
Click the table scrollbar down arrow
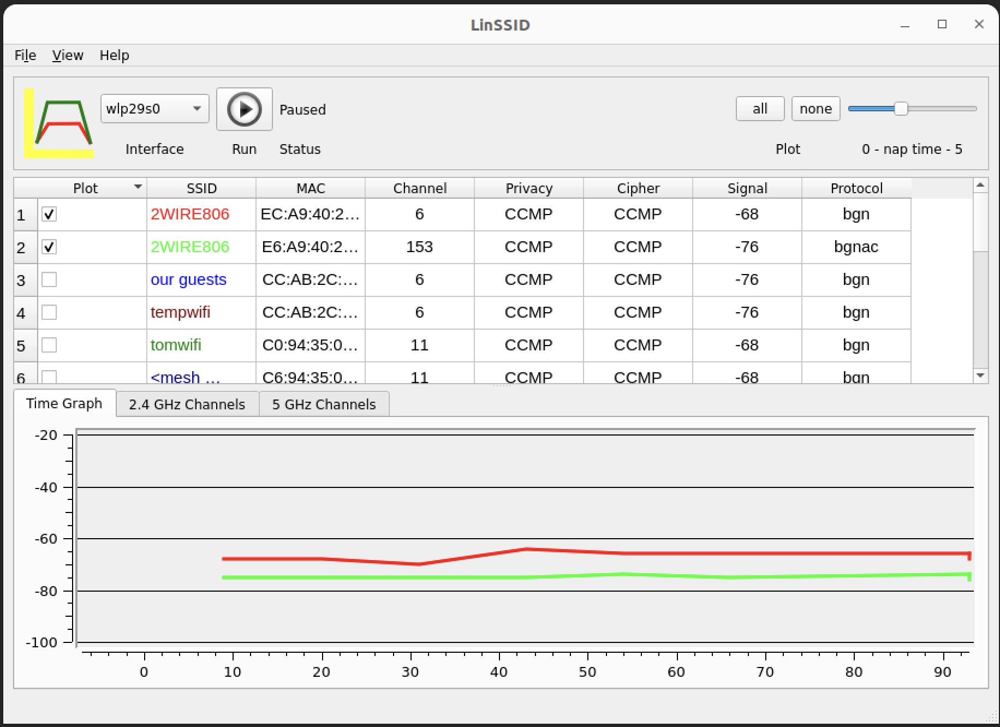click(980, 376)
